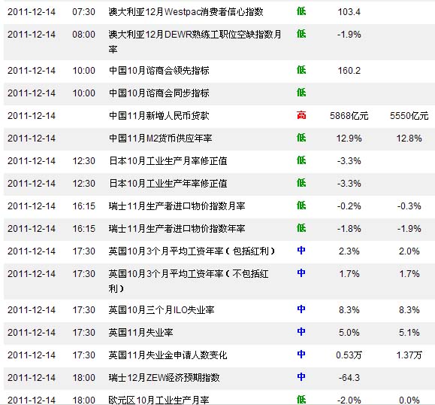Viewport: 435px width, 405px height.
Task: Click the 5550亿元 forecast value
Action: pos(409,116)
